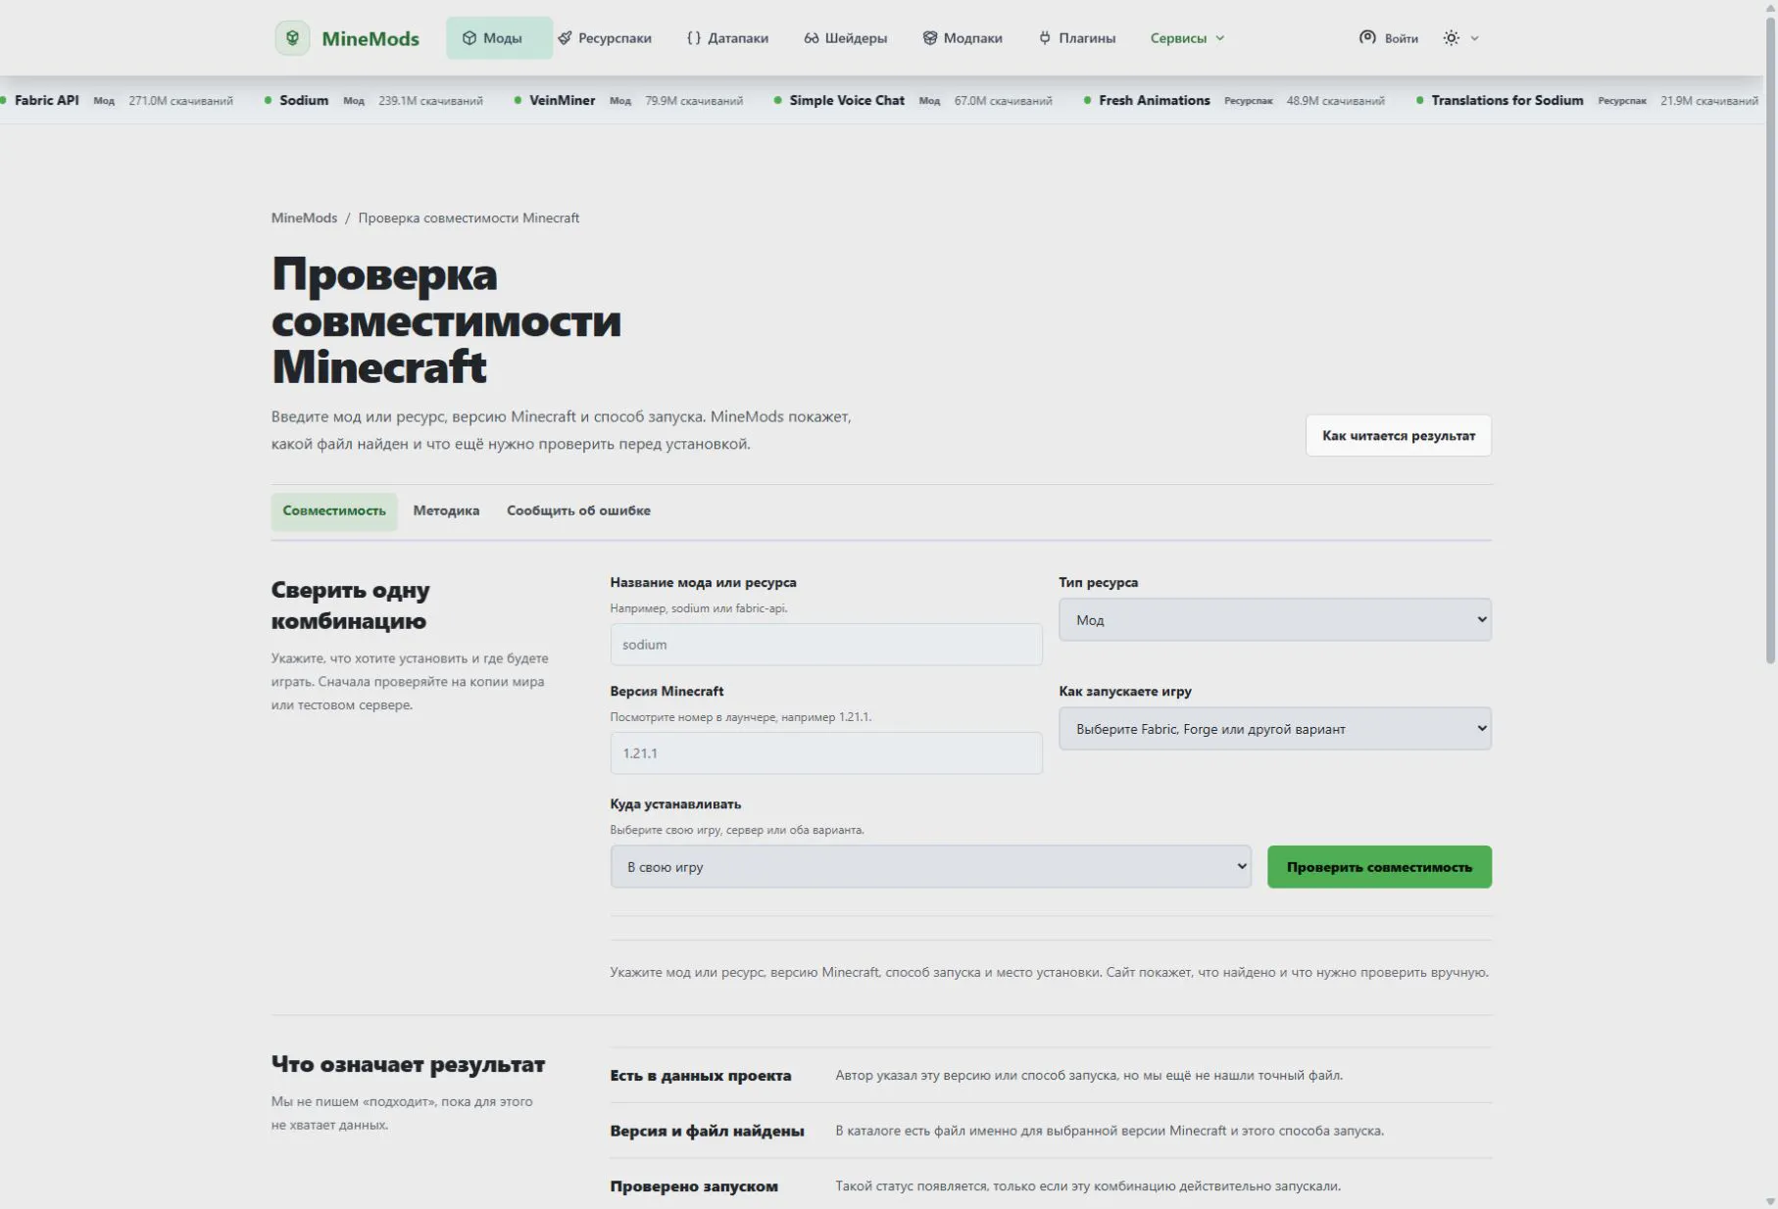Open the Шейдеры navigation item

[x=846, y=38]
